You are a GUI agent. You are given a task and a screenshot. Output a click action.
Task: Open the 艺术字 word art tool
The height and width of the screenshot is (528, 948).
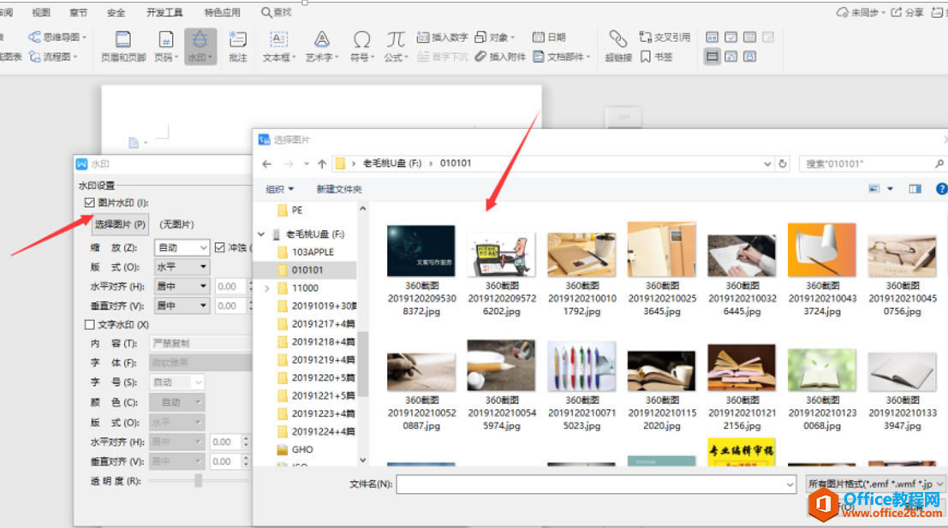[322, 46]
